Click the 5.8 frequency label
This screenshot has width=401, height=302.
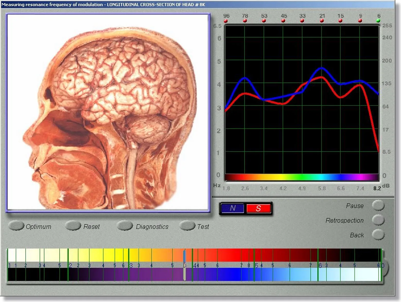pyautogui.click(x=322, y=188)
